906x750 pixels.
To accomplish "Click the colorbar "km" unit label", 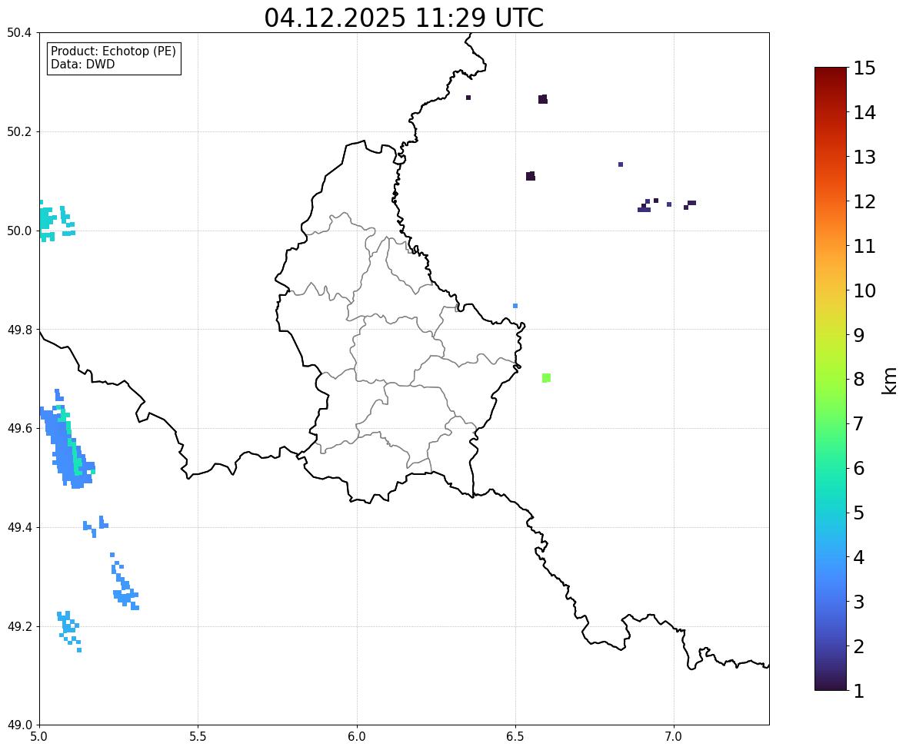I will pos(890,380).
